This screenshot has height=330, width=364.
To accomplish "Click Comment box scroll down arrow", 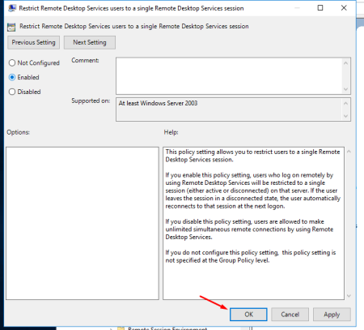I will 346,89.
